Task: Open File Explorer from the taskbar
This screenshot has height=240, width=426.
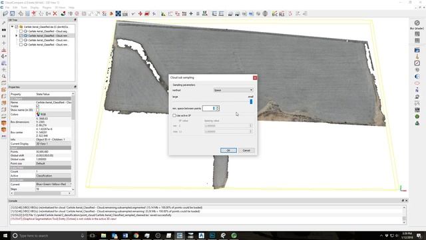Action: (x=104, y=235)
